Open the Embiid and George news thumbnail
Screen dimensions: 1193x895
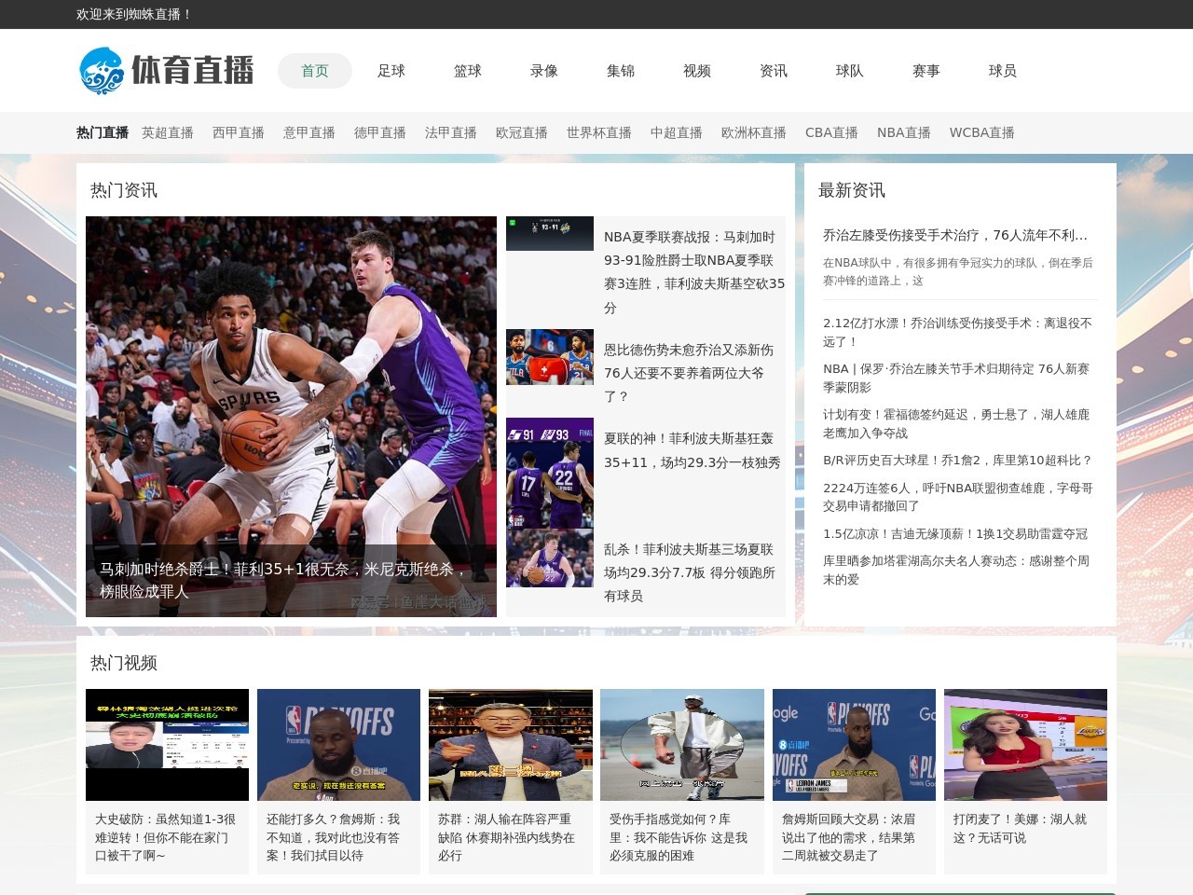pyautogui.click(x=550, y=357)
